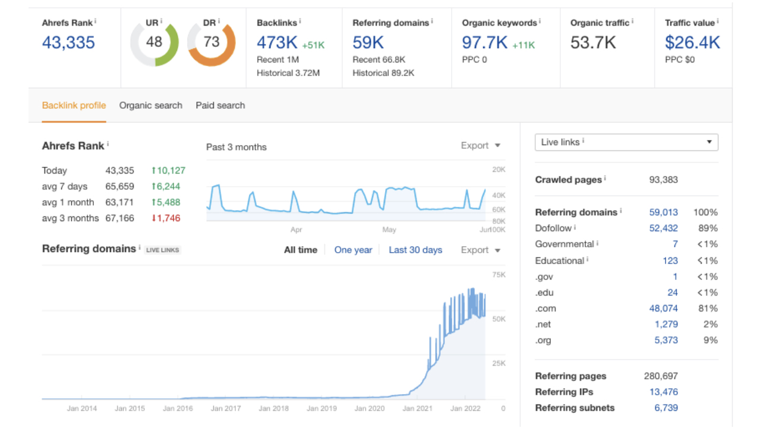Click the LIVE LINKS badge
This screenshot has height=428, width=763.
click(163, 250)
